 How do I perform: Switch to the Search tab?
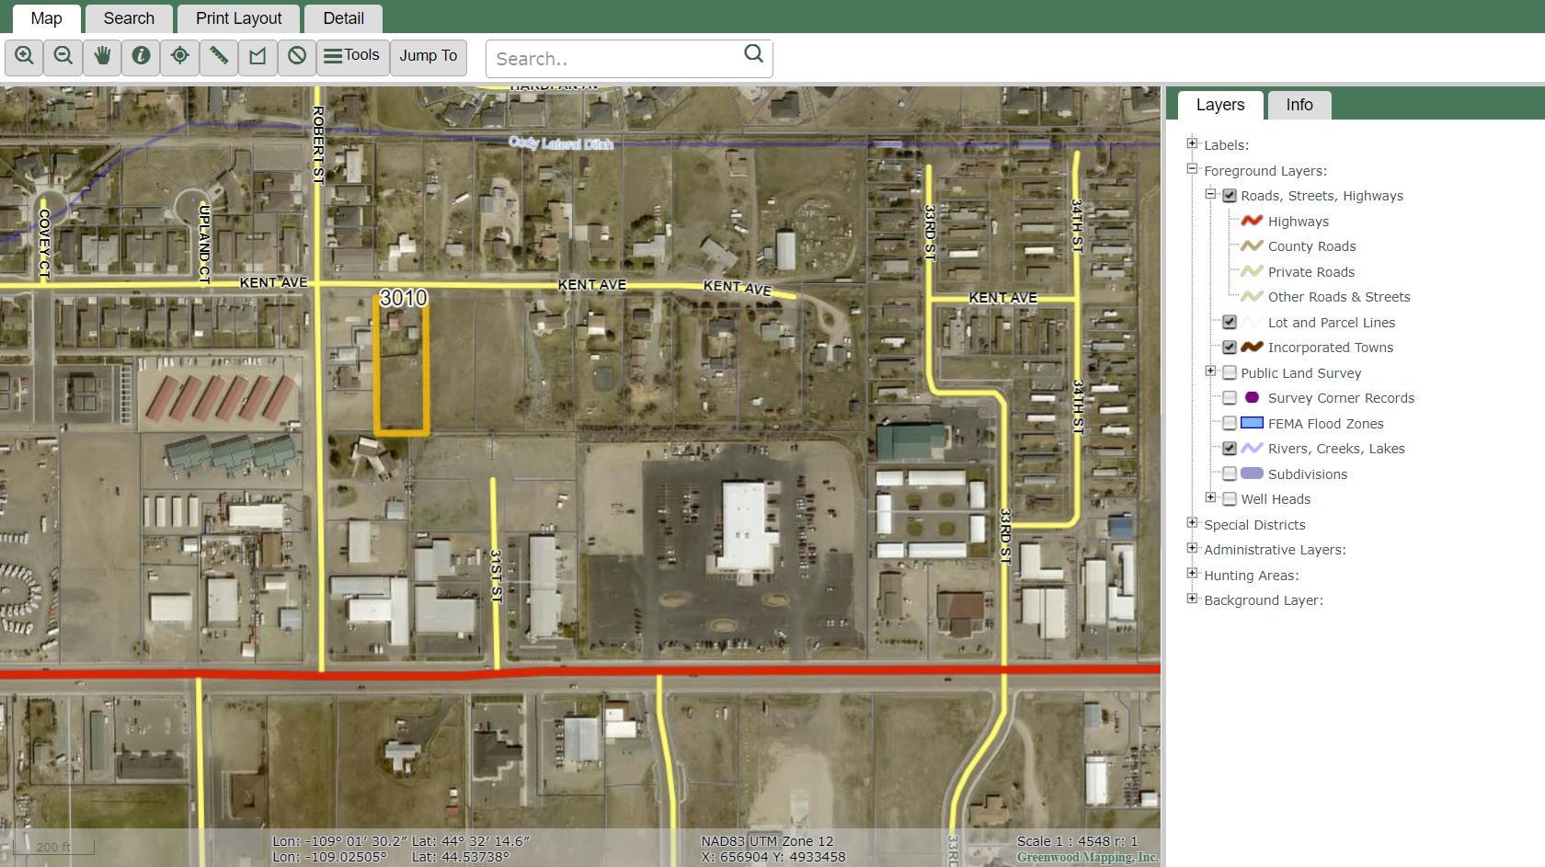click(129, 18)
